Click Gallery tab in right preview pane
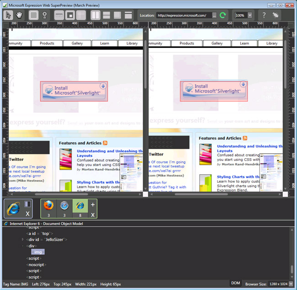The height and width of the screenshot is (290, 297). 217,43
